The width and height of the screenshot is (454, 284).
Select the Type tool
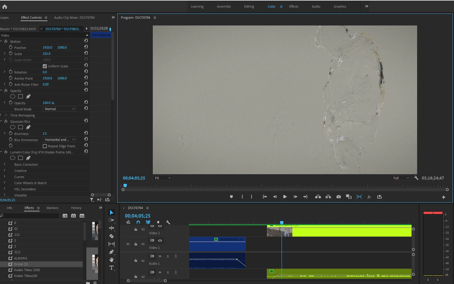click(112, 268)
